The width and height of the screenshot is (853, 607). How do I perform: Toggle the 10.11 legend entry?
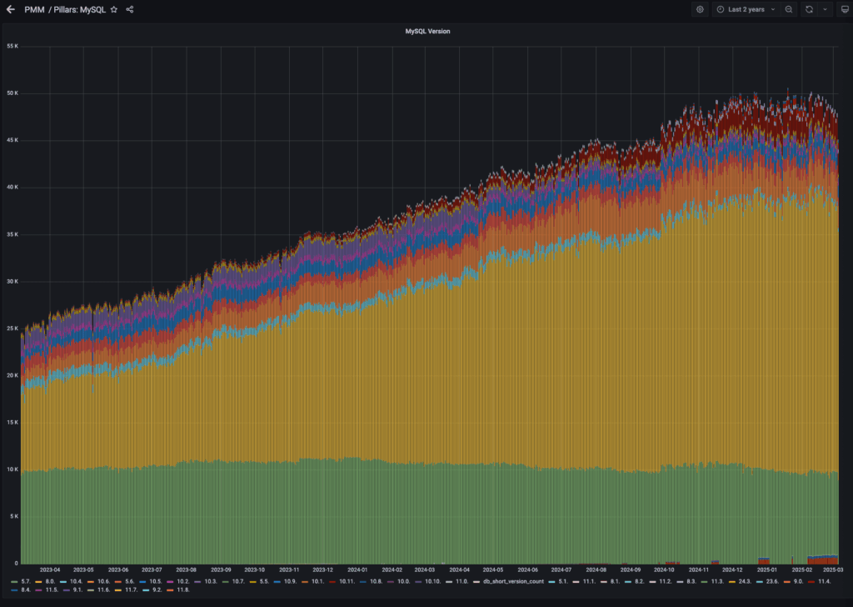[x=347, y=581]
